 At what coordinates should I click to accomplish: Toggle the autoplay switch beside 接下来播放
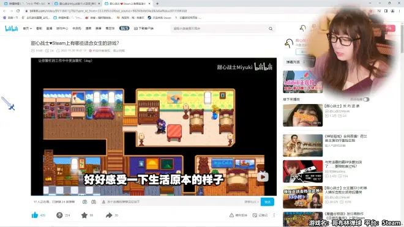(366, 99)
